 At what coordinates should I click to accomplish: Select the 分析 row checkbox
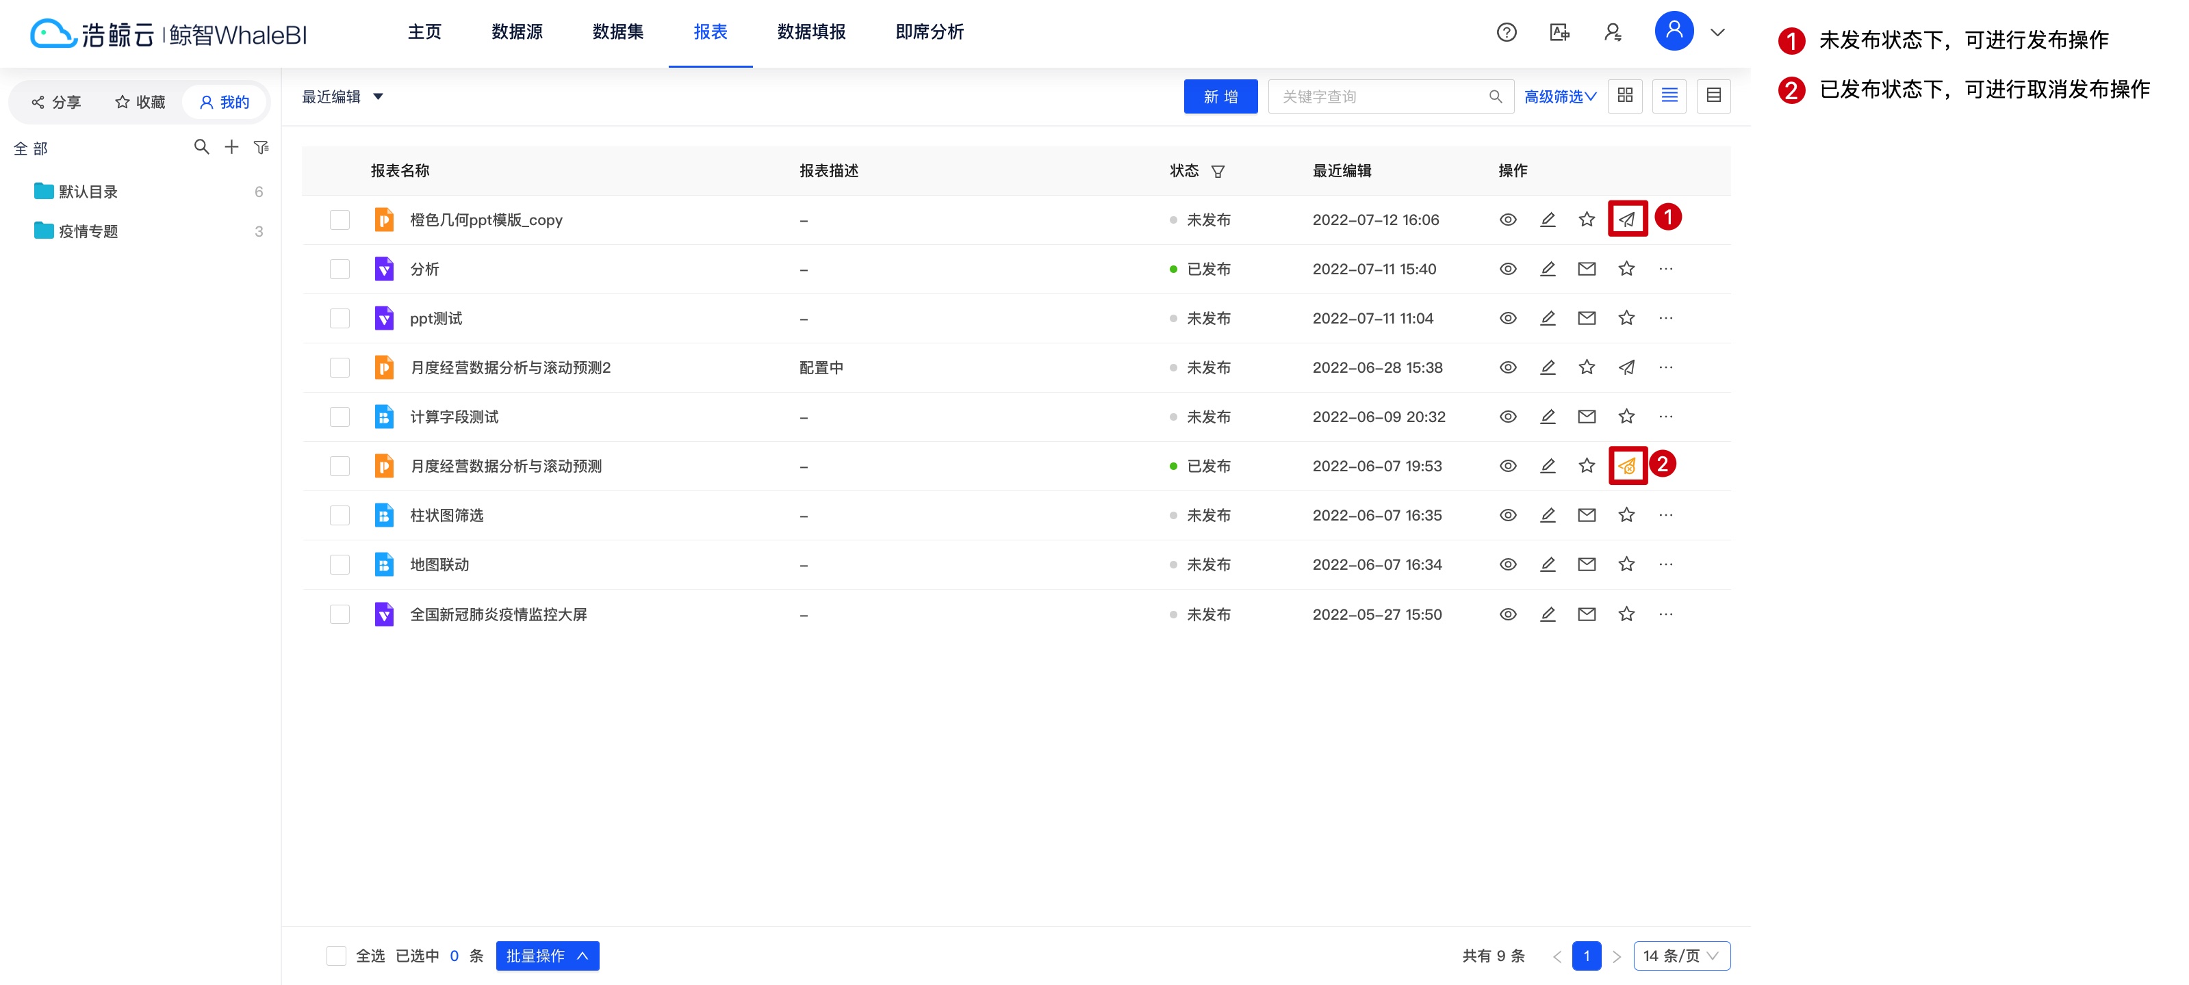pyautogui.click(x=340, y=270)
